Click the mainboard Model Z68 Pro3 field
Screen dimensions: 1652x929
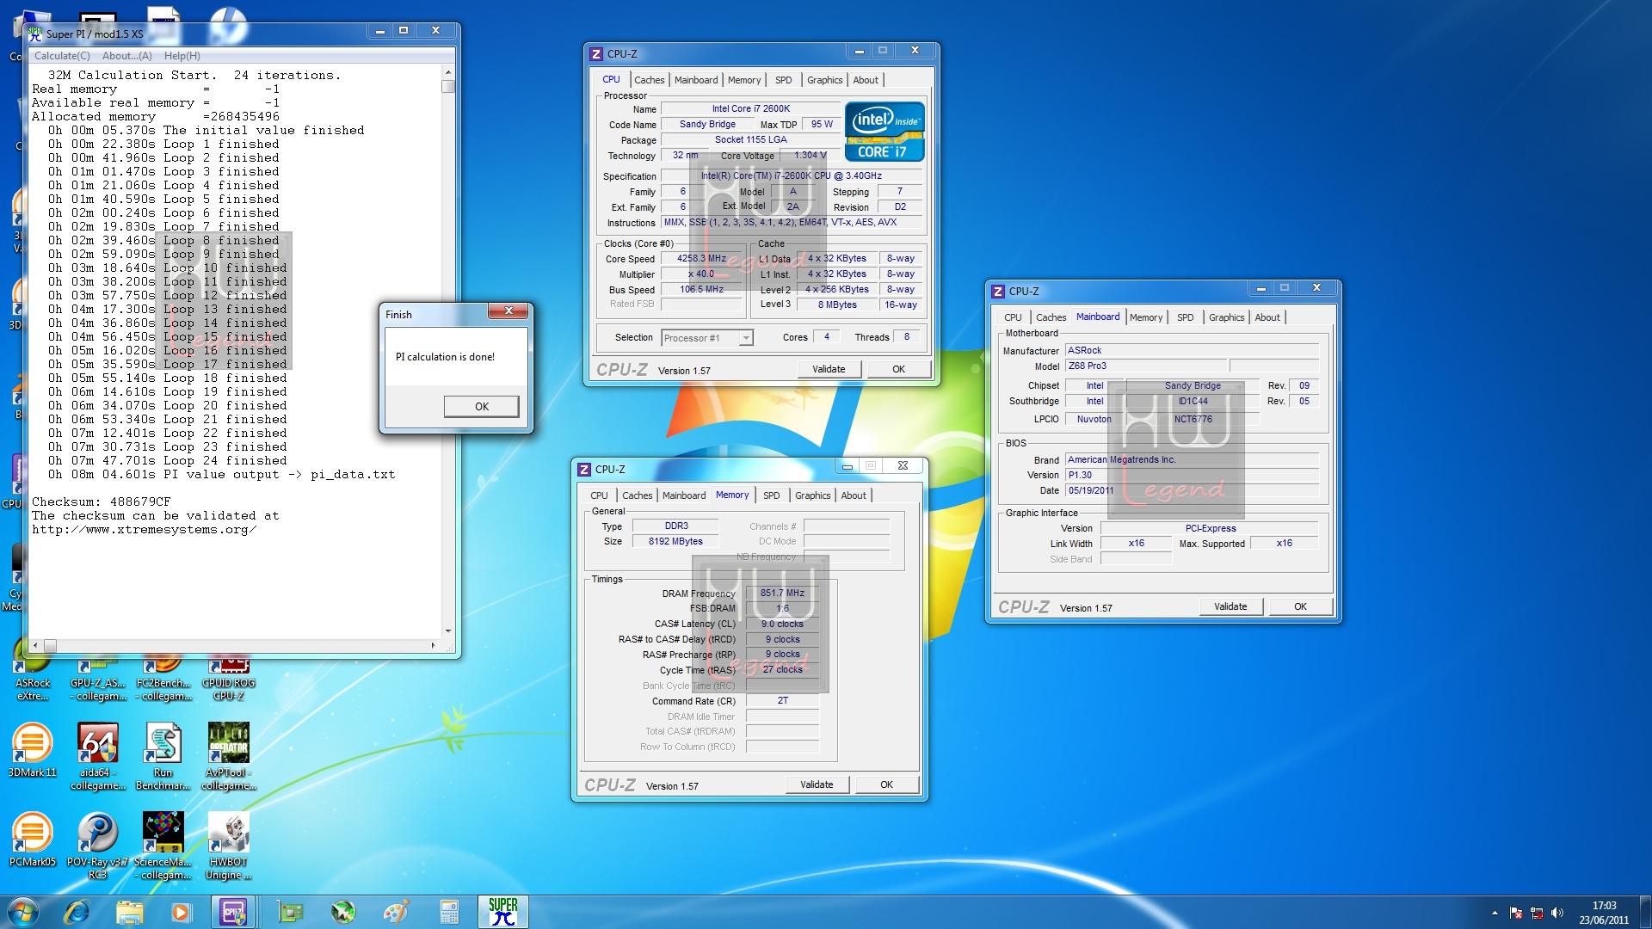coord(1145,366)
